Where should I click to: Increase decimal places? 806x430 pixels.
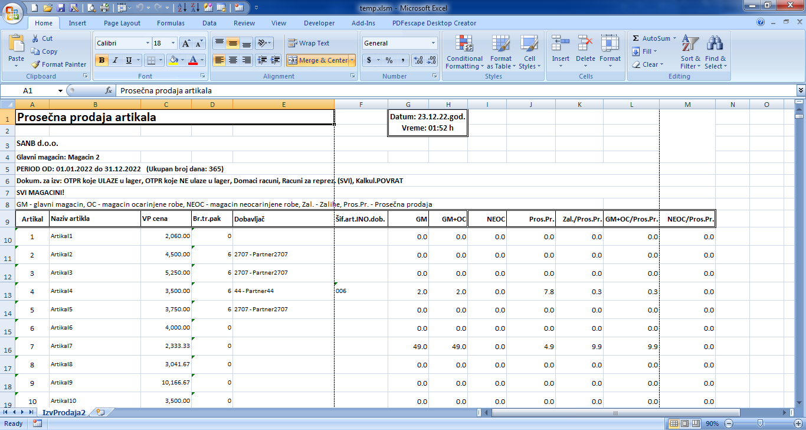tap(418, 60)
